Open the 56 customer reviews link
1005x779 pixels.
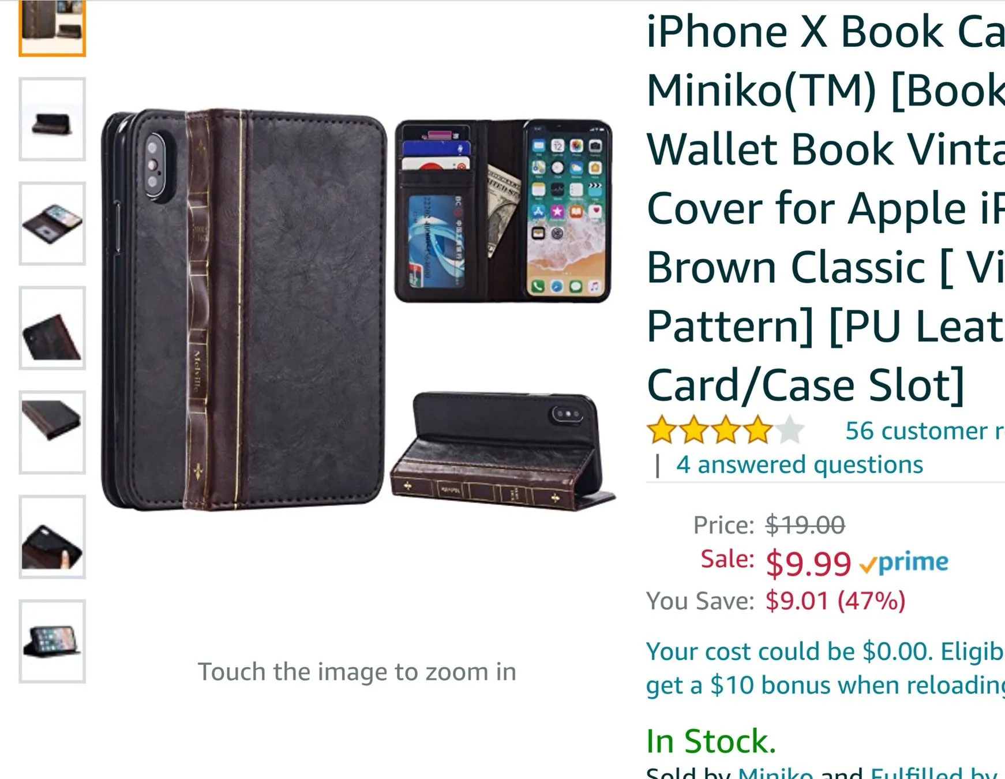pyautogui.click(x=925, y=431)
